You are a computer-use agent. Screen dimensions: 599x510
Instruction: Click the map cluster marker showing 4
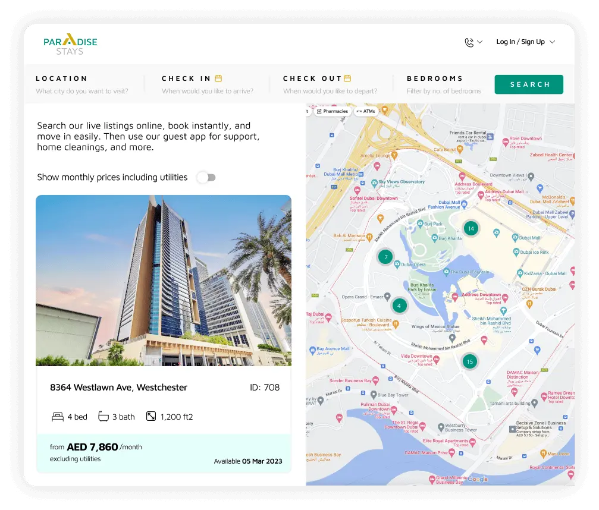coord(399,306)
